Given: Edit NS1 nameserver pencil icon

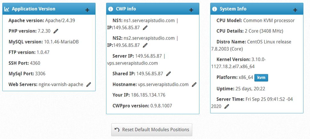Looking at the screenshot, I should click(x=145, y=28).
